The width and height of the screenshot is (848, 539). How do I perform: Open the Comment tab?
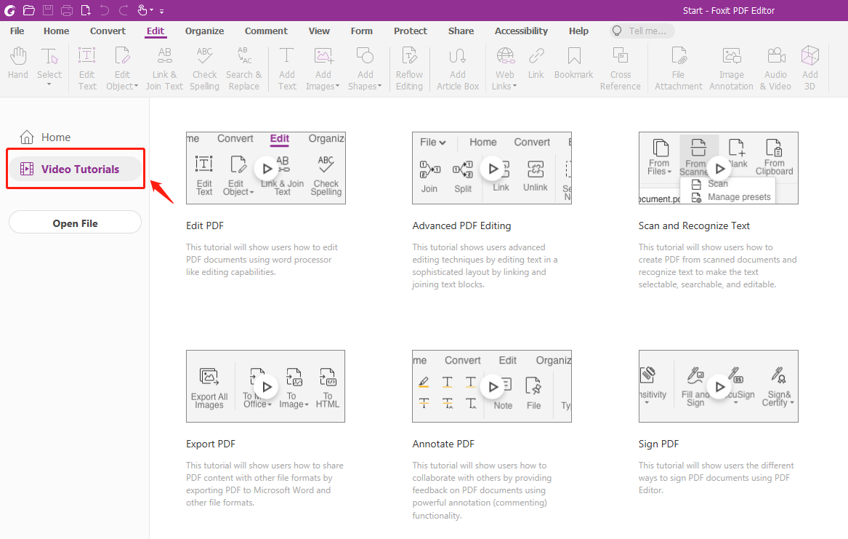pos(266,31)
